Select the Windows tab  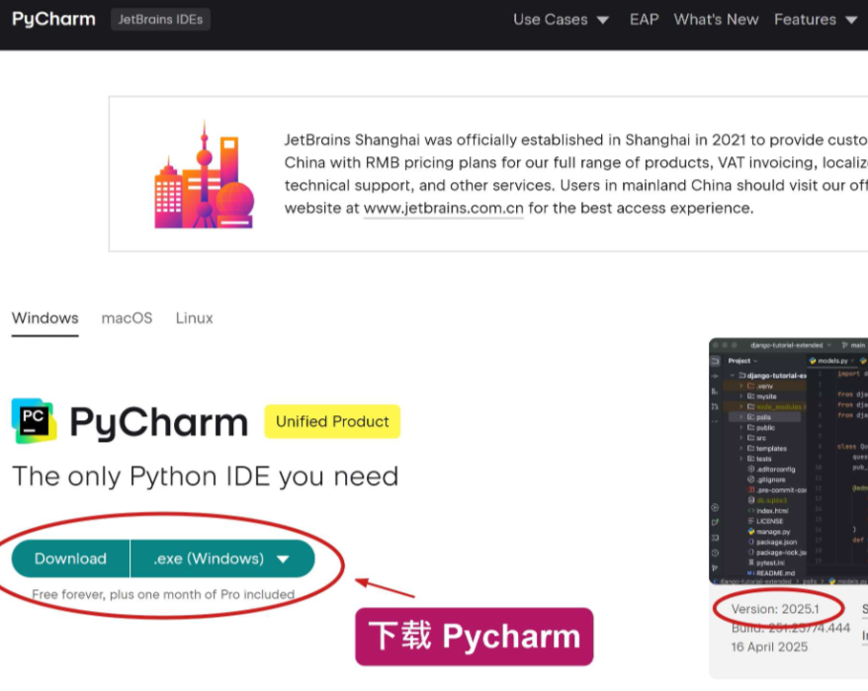point(44,318)
